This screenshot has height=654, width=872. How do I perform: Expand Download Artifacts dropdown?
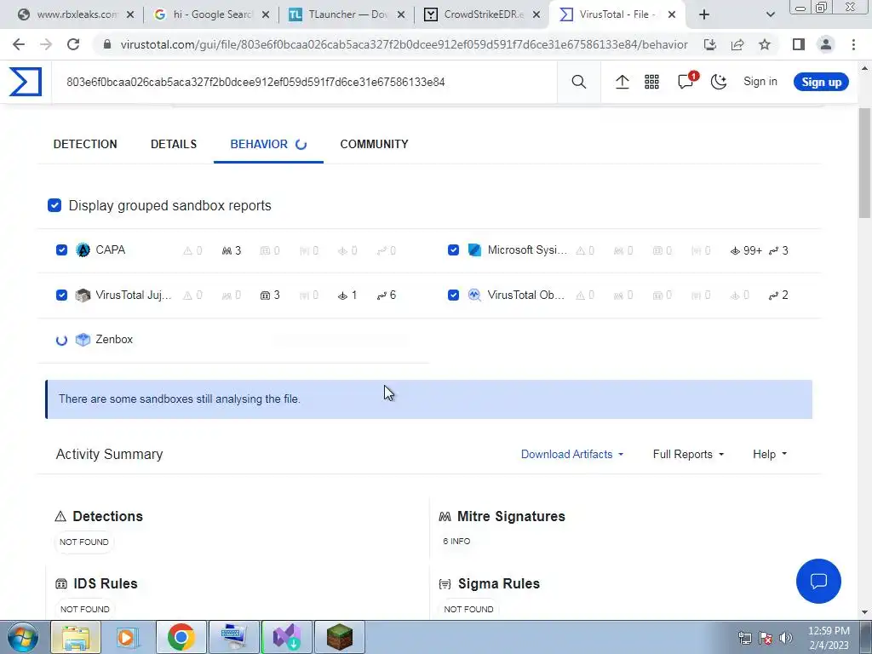[x=571, y=455]
